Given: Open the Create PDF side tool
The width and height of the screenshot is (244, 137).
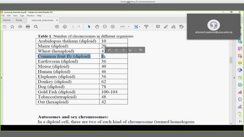Looking at the screenshot, I should coord(240,56).
